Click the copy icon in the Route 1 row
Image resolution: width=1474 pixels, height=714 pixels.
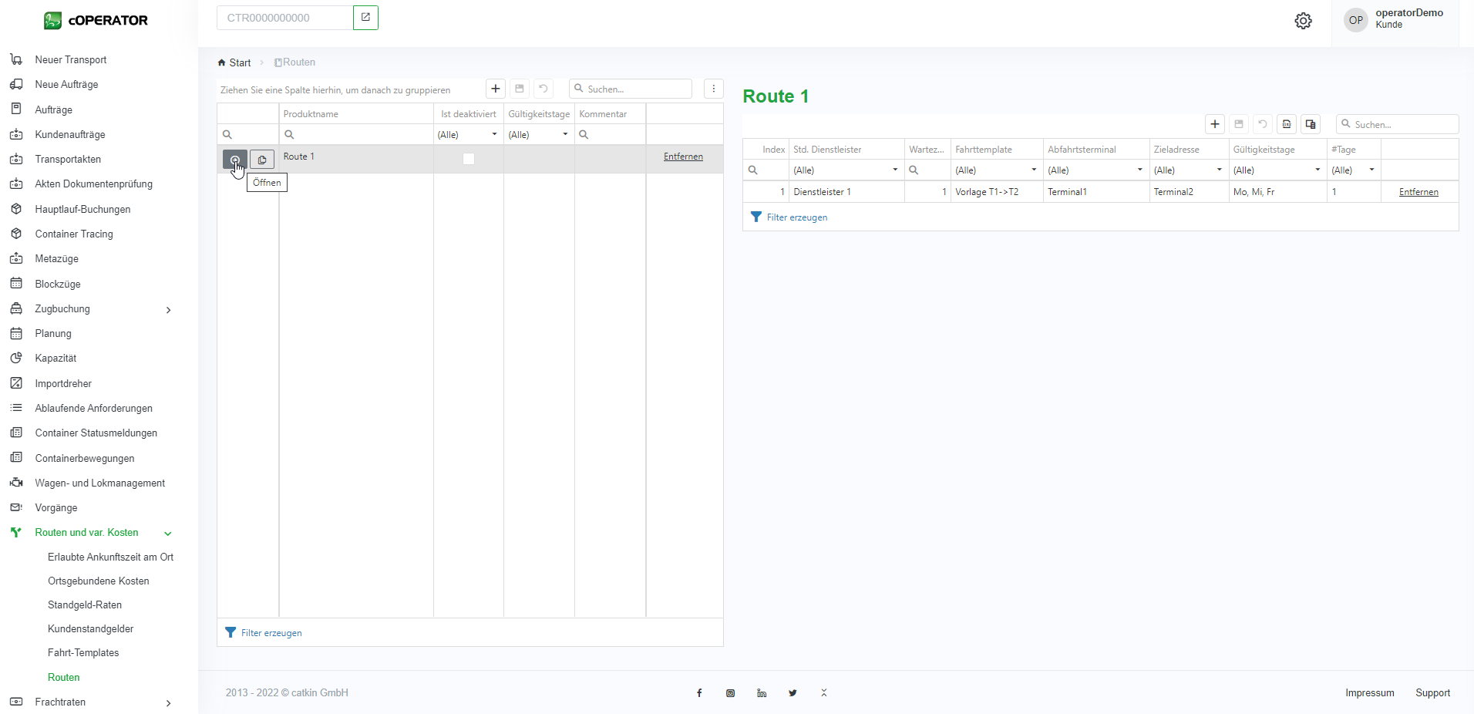coord(262,160)
